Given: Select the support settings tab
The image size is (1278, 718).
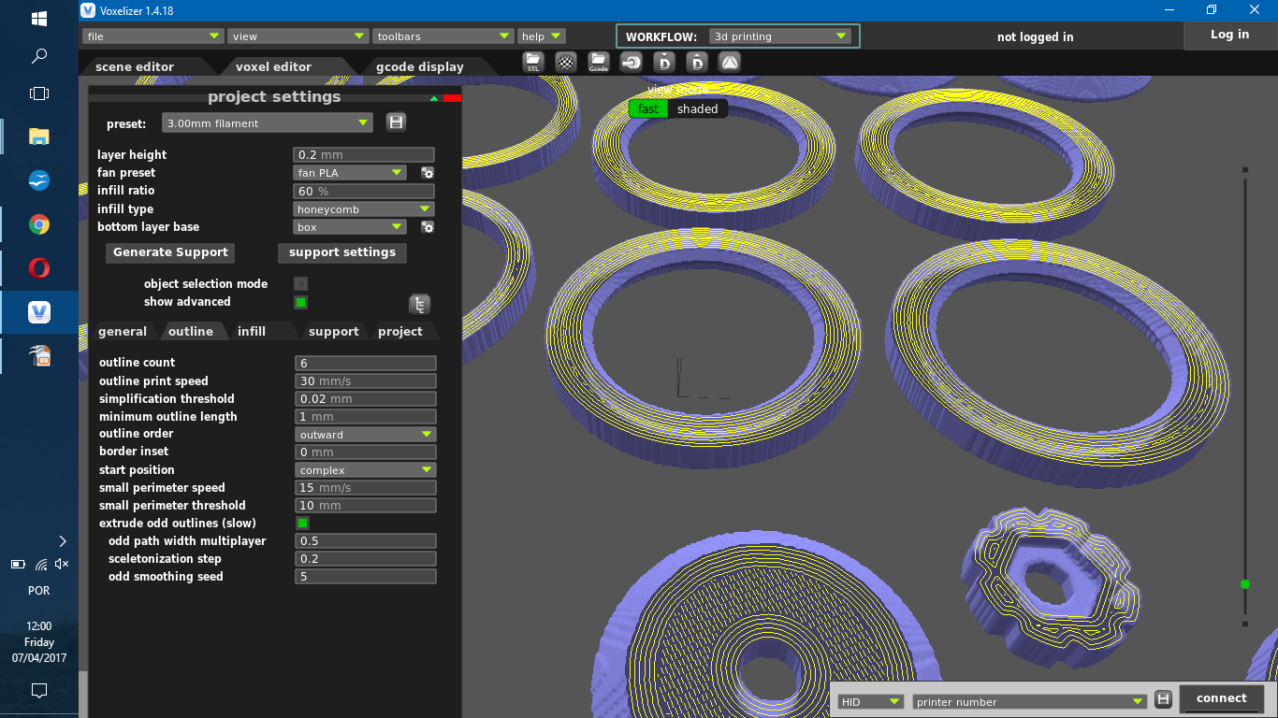Looking at the screenshot, I should [x=334, y=331].
